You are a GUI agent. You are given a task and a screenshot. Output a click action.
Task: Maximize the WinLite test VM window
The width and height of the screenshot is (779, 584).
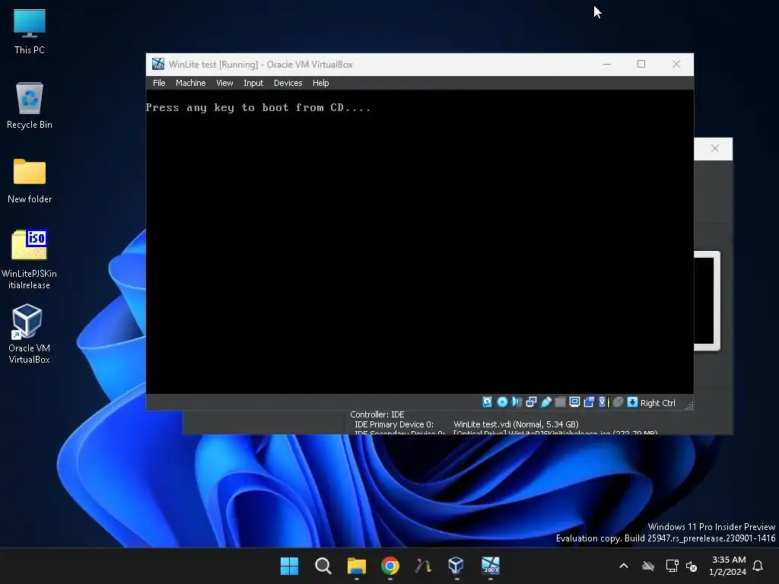click(x=641, y=64)
